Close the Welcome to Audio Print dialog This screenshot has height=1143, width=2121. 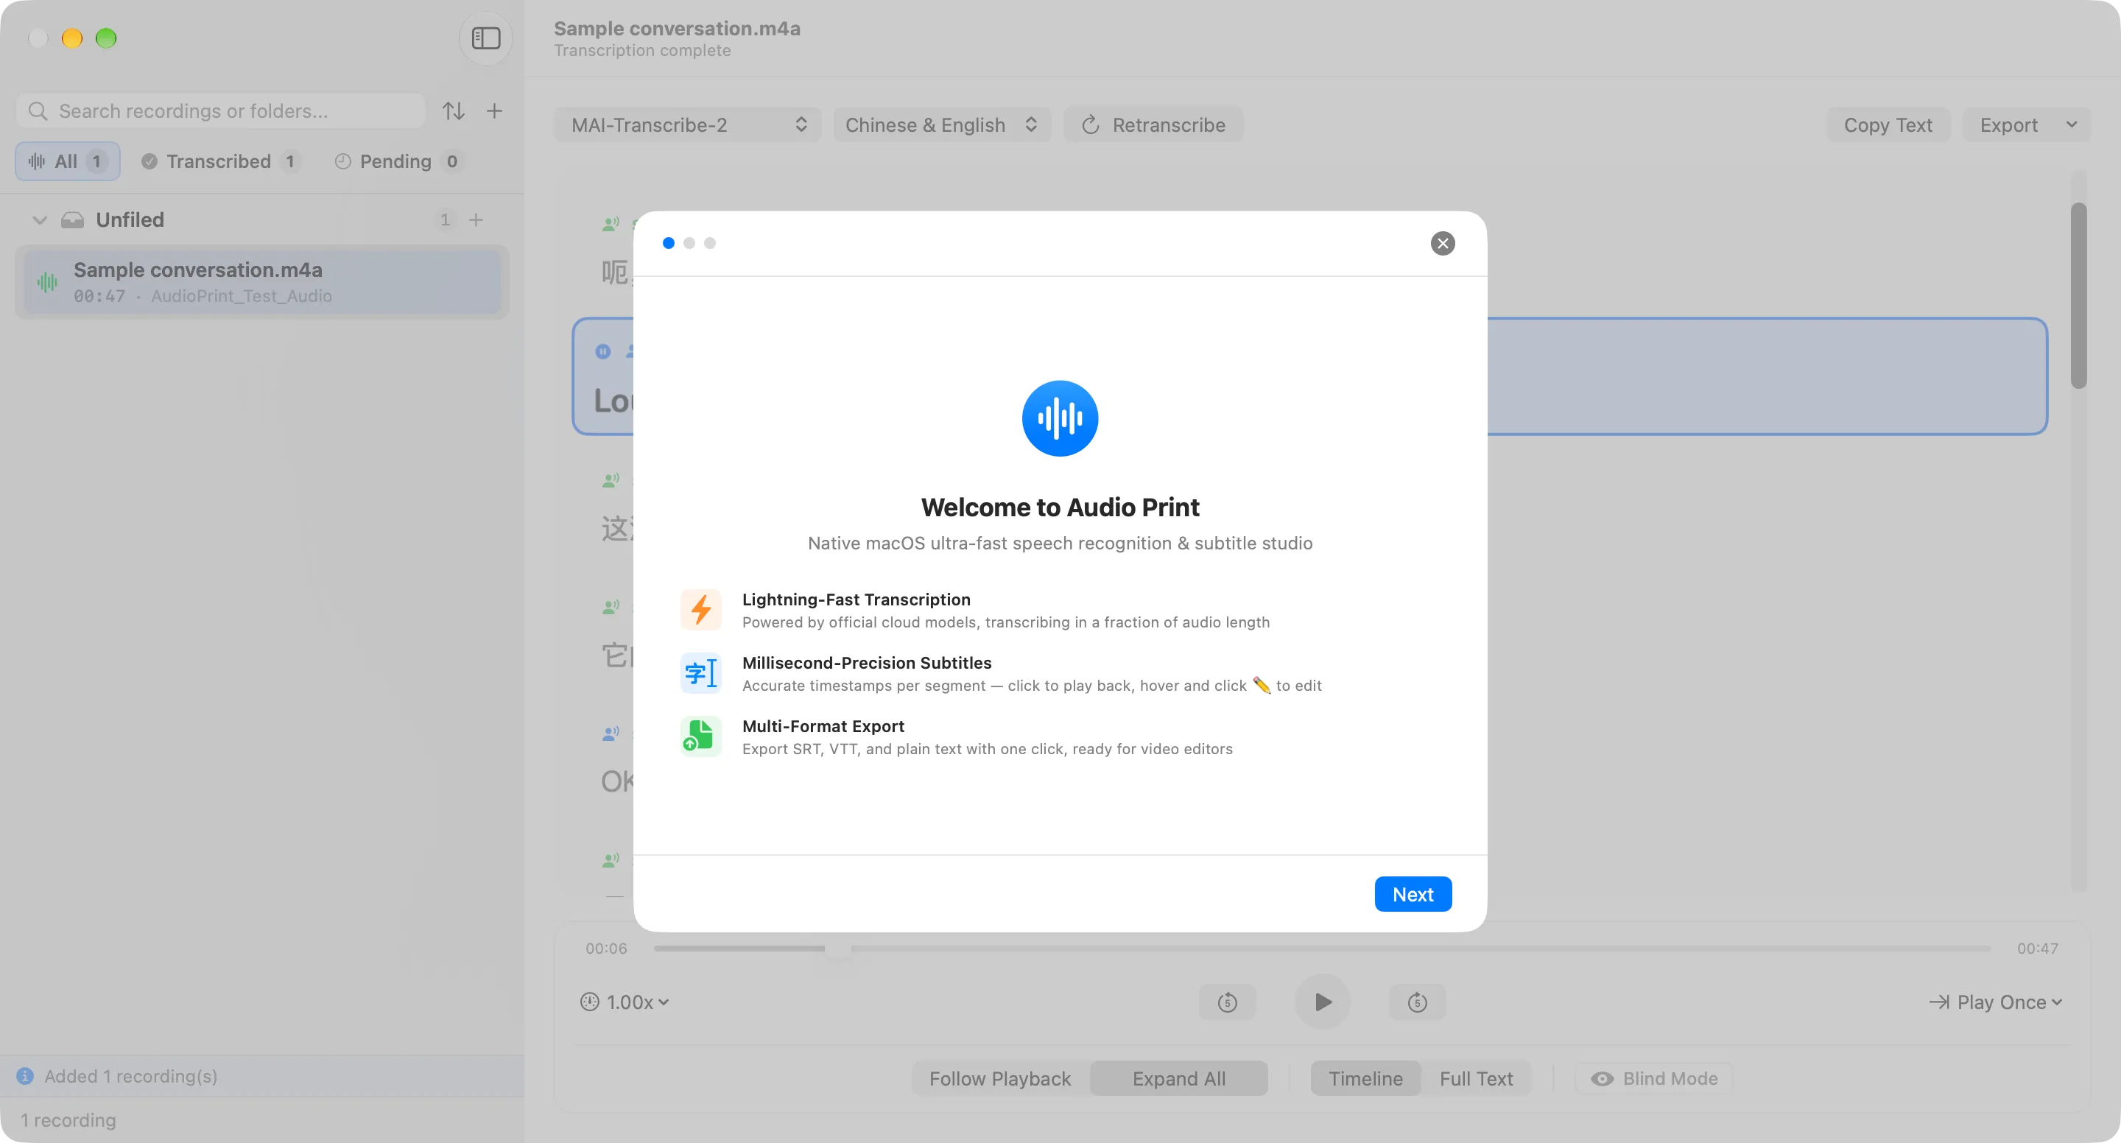tap(1443, 243)
